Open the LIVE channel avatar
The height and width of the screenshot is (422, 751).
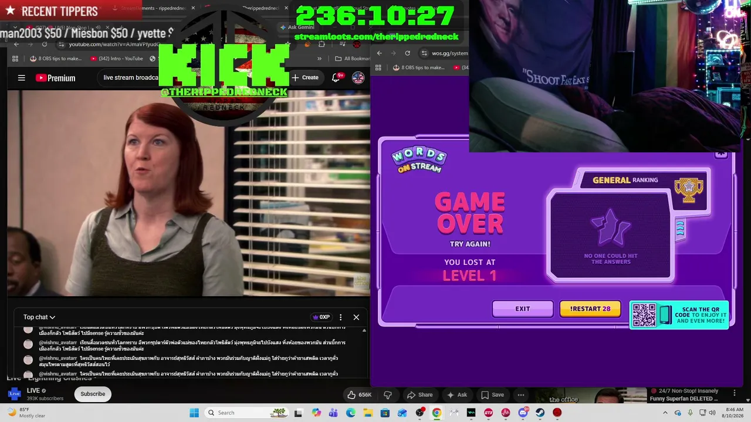click(15, 394)
